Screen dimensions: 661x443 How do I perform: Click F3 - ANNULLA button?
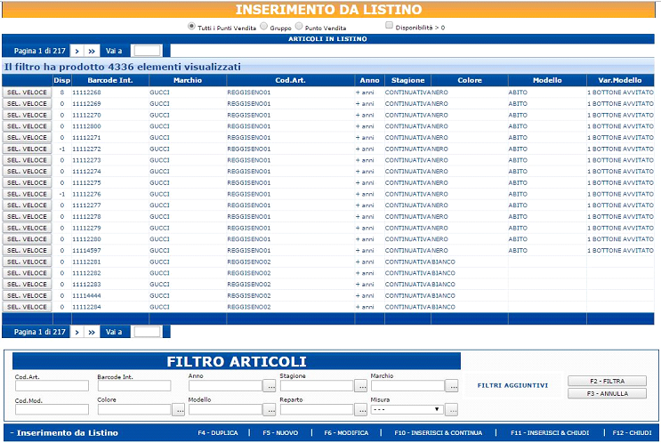pos(607,393)
